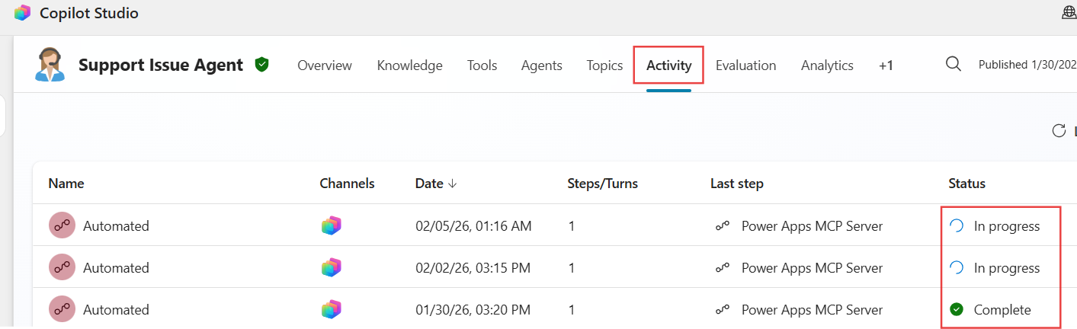Click the green verified shield badge
Screen dimensions: 1077x329
click(x=262, y=65)
